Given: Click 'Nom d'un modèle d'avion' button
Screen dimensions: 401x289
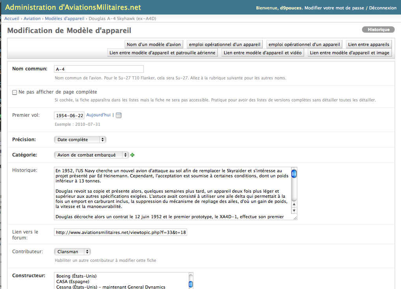Looking at the screenshot, I should click(x=154, y=44).
